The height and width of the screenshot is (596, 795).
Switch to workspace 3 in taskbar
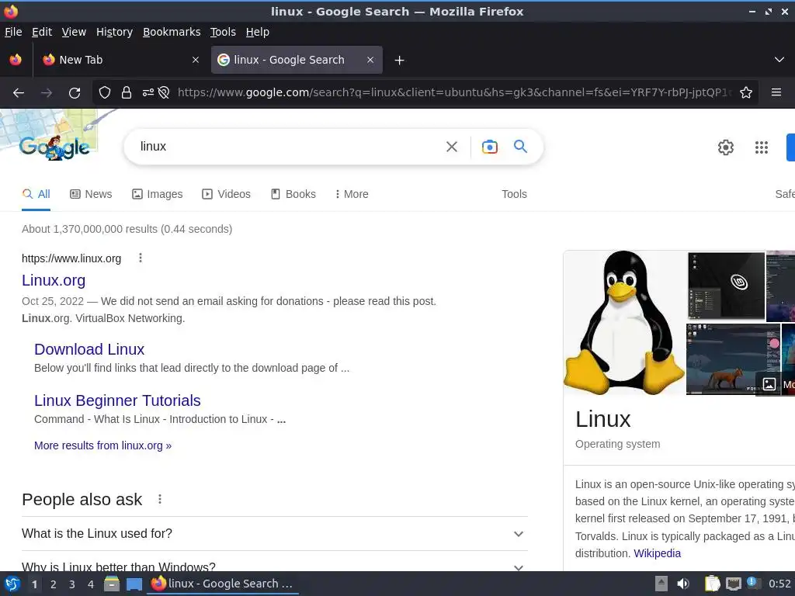click(x=72, y=584)
